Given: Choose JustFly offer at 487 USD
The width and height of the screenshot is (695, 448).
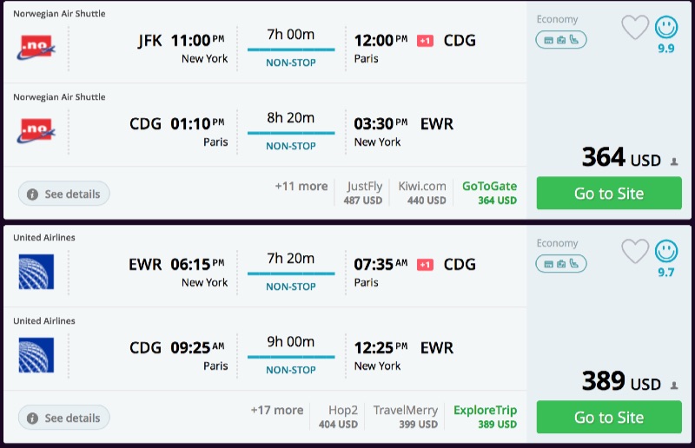Looking at the screenshot, I should pos(364,193).
